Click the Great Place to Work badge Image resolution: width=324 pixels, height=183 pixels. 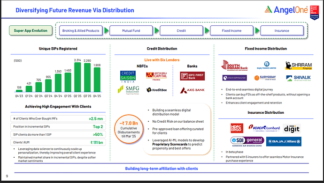tap(315, 13)
